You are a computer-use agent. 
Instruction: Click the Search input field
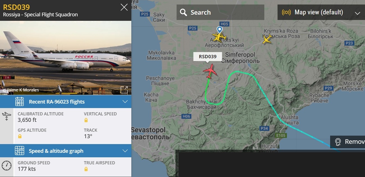click(220, 12)
